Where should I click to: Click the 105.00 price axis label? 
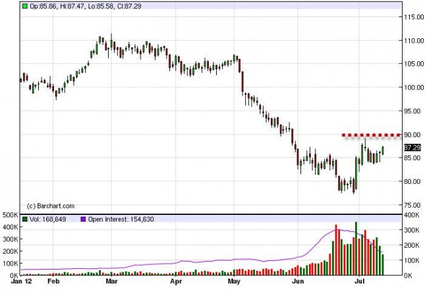(414, 64)
